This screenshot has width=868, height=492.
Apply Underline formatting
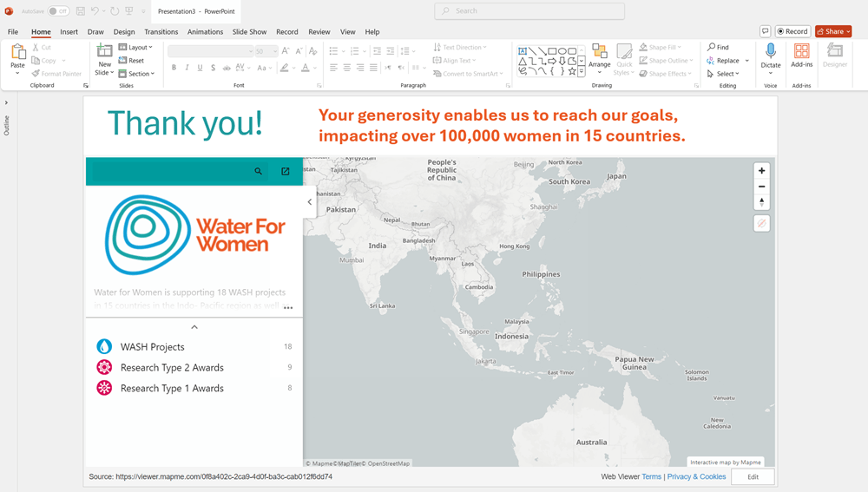pyautogui.click(x=200, y=68)
